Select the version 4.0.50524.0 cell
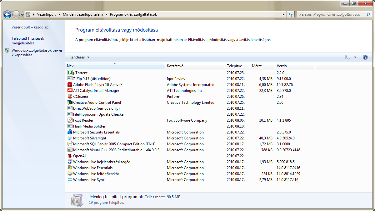This screenshot has height=211, width=375. (286, 138)
